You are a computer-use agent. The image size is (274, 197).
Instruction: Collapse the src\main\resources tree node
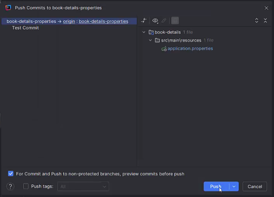[150, 40]
